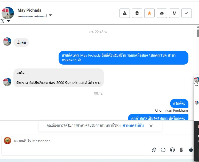
Task: Dismiss the assignment prompt banner
Action: point(151,126)
